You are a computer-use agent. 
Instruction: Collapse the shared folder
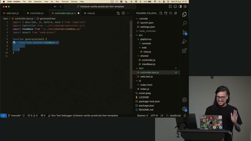[x=138, y=56]
